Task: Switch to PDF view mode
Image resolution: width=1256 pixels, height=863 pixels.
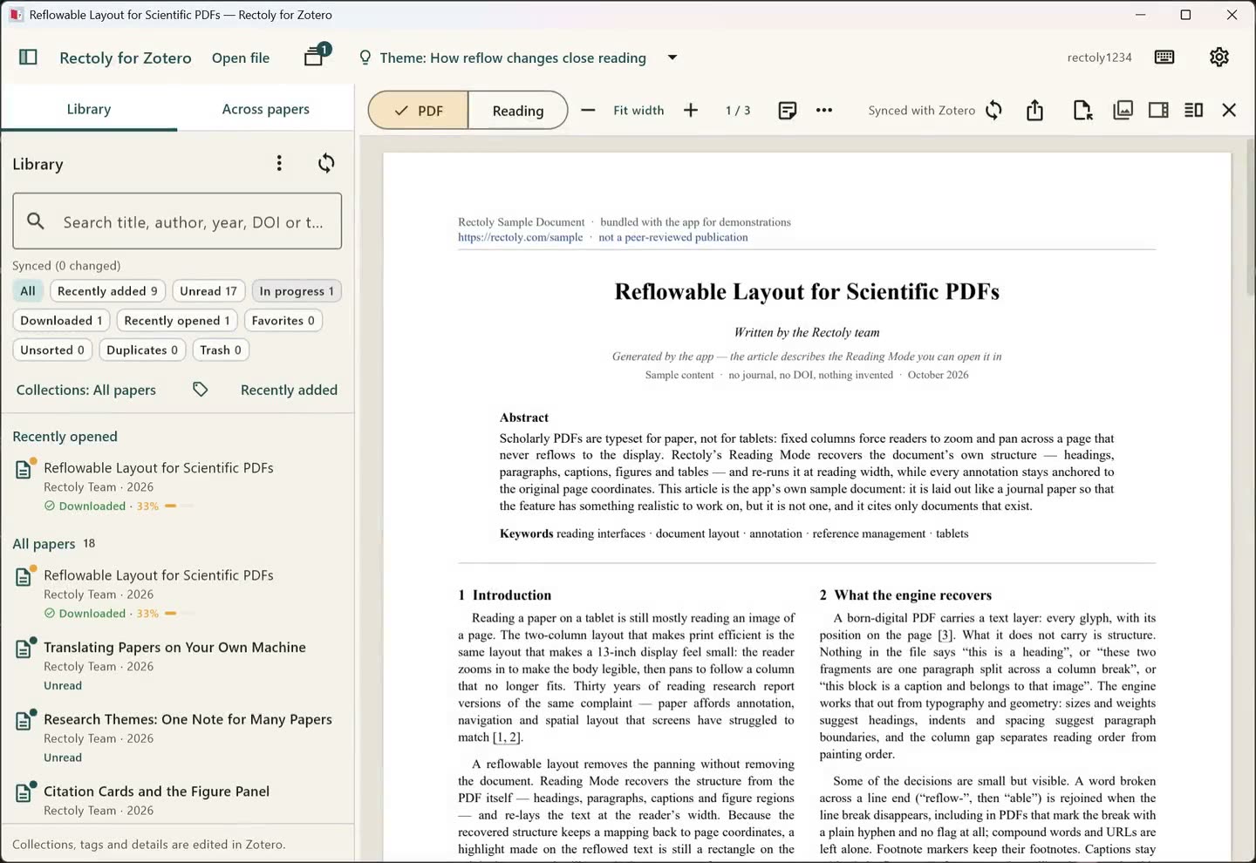Action: (419, 111)
